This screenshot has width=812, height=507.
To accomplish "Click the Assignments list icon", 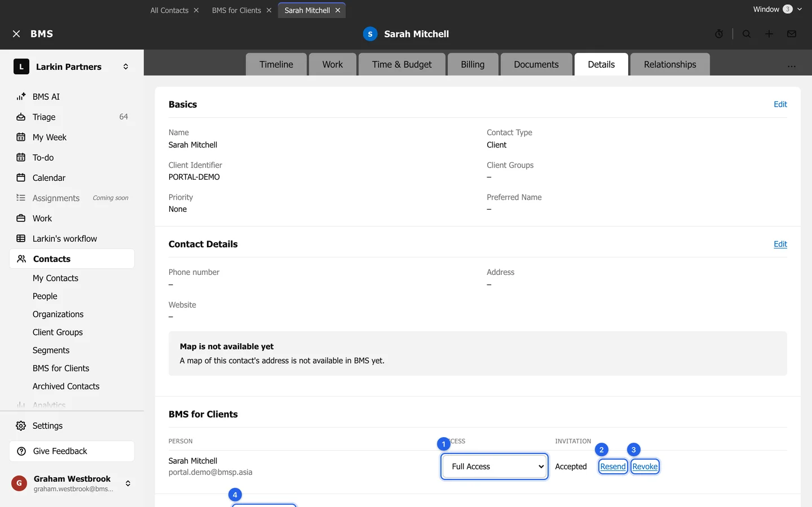I will [21, 198].
